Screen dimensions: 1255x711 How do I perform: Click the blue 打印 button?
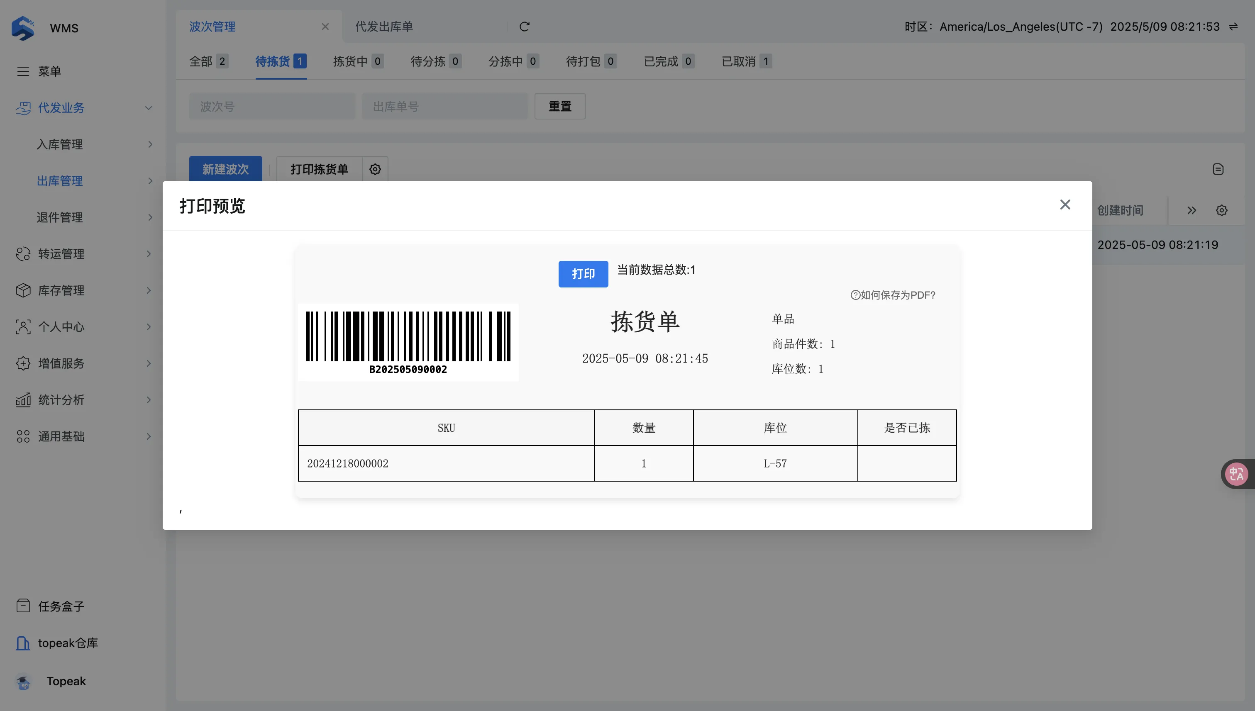pyautogui.click(x=583, y=274)
